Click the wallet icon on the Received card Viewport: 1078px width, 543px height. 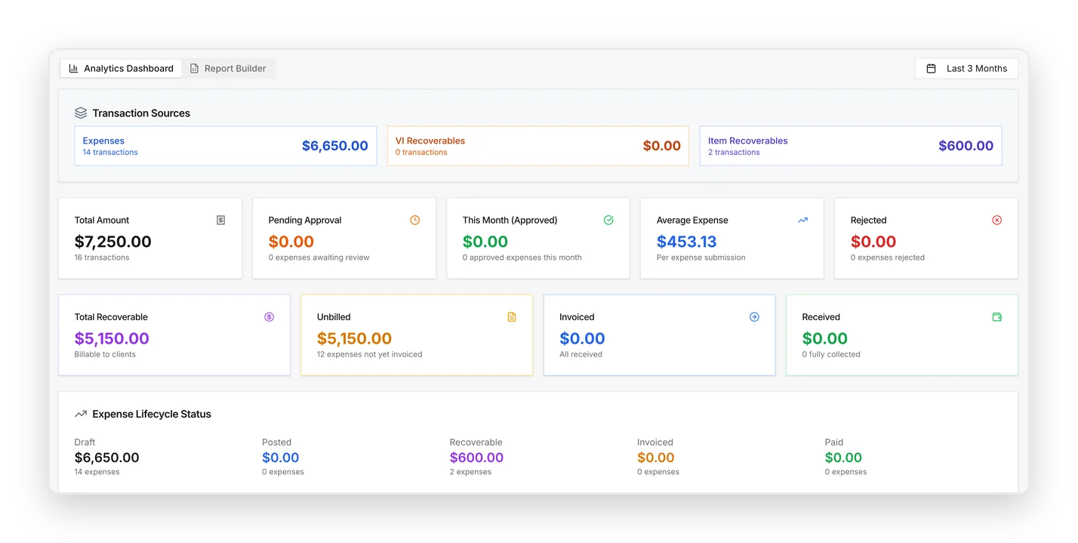[996, 316]
